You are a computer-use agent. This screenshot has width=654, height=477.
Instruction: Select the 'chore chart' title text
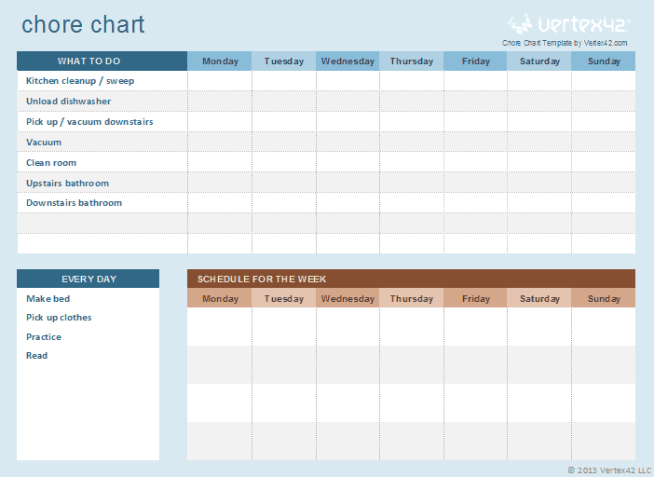(83, 24)
